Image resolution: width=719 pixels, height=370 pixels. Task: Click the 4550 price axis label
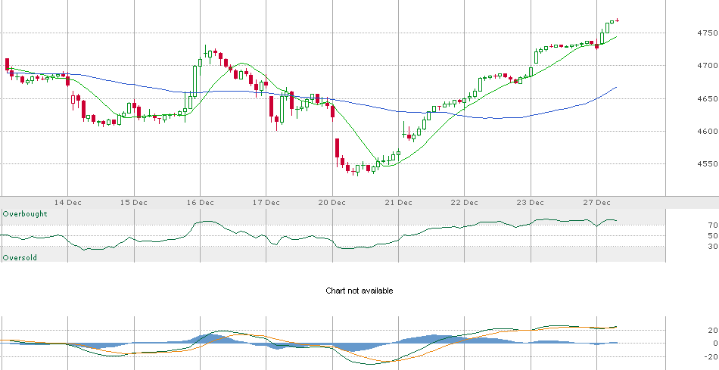[x=706, y=163]
